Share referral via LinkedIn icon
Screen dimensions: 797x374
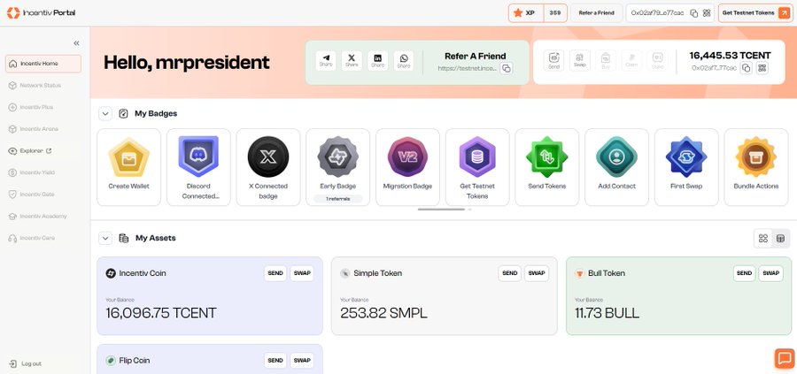point(377,60)
